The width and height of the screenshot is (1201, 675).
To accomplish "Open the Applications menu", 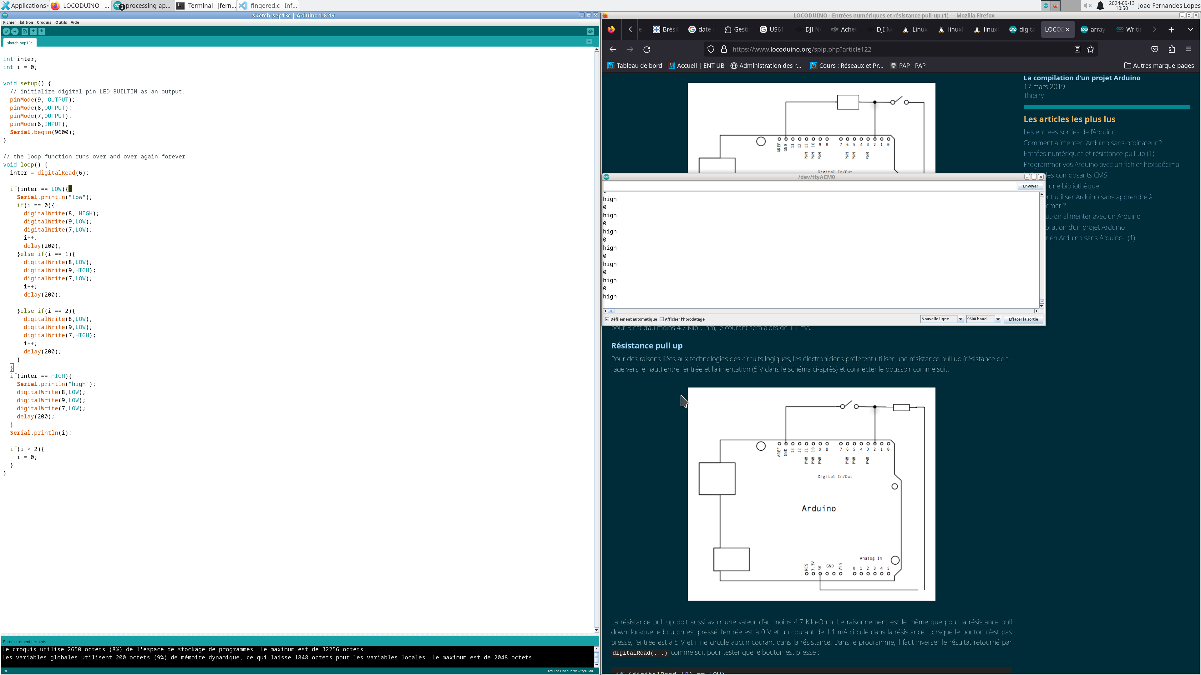I will (x=24, y=6).
